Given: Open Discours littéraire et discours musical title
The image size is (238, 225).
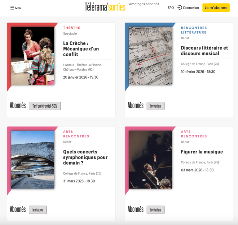Looking at the screenshot, I should (x=204, y=51).
